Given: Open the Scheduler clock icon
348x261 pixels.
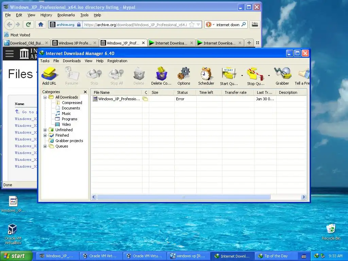Looking at the screenshot, I should coord(206,76).
